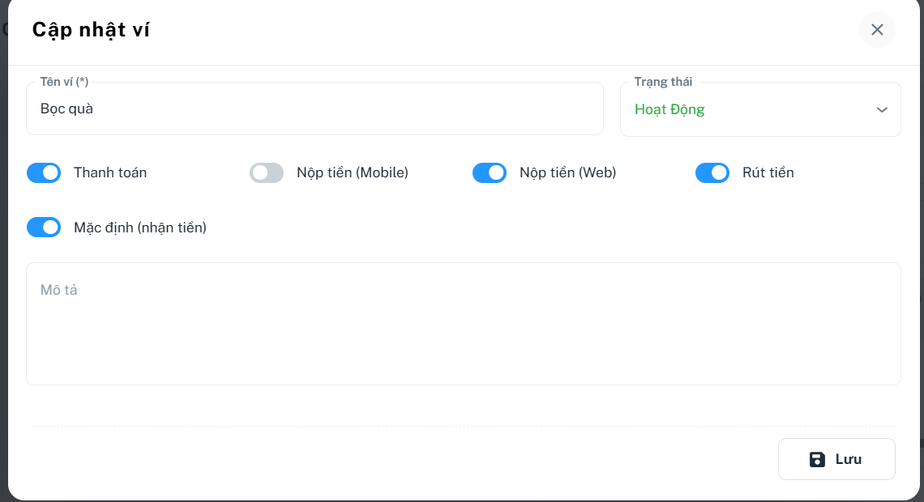Click the Thanh toán label text
The height and width of the screenshot is (502, 924).
click(110, 172)
